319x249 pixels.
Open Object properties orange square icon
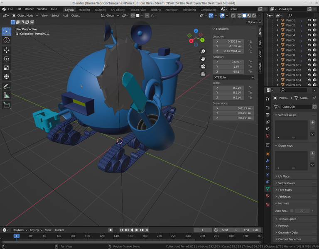[267, 154]
